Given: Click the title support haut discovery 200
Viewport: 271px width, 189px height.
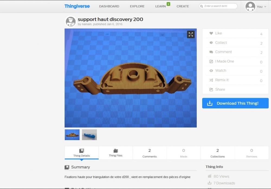Looking at the screenshot, I should (111, 19).
